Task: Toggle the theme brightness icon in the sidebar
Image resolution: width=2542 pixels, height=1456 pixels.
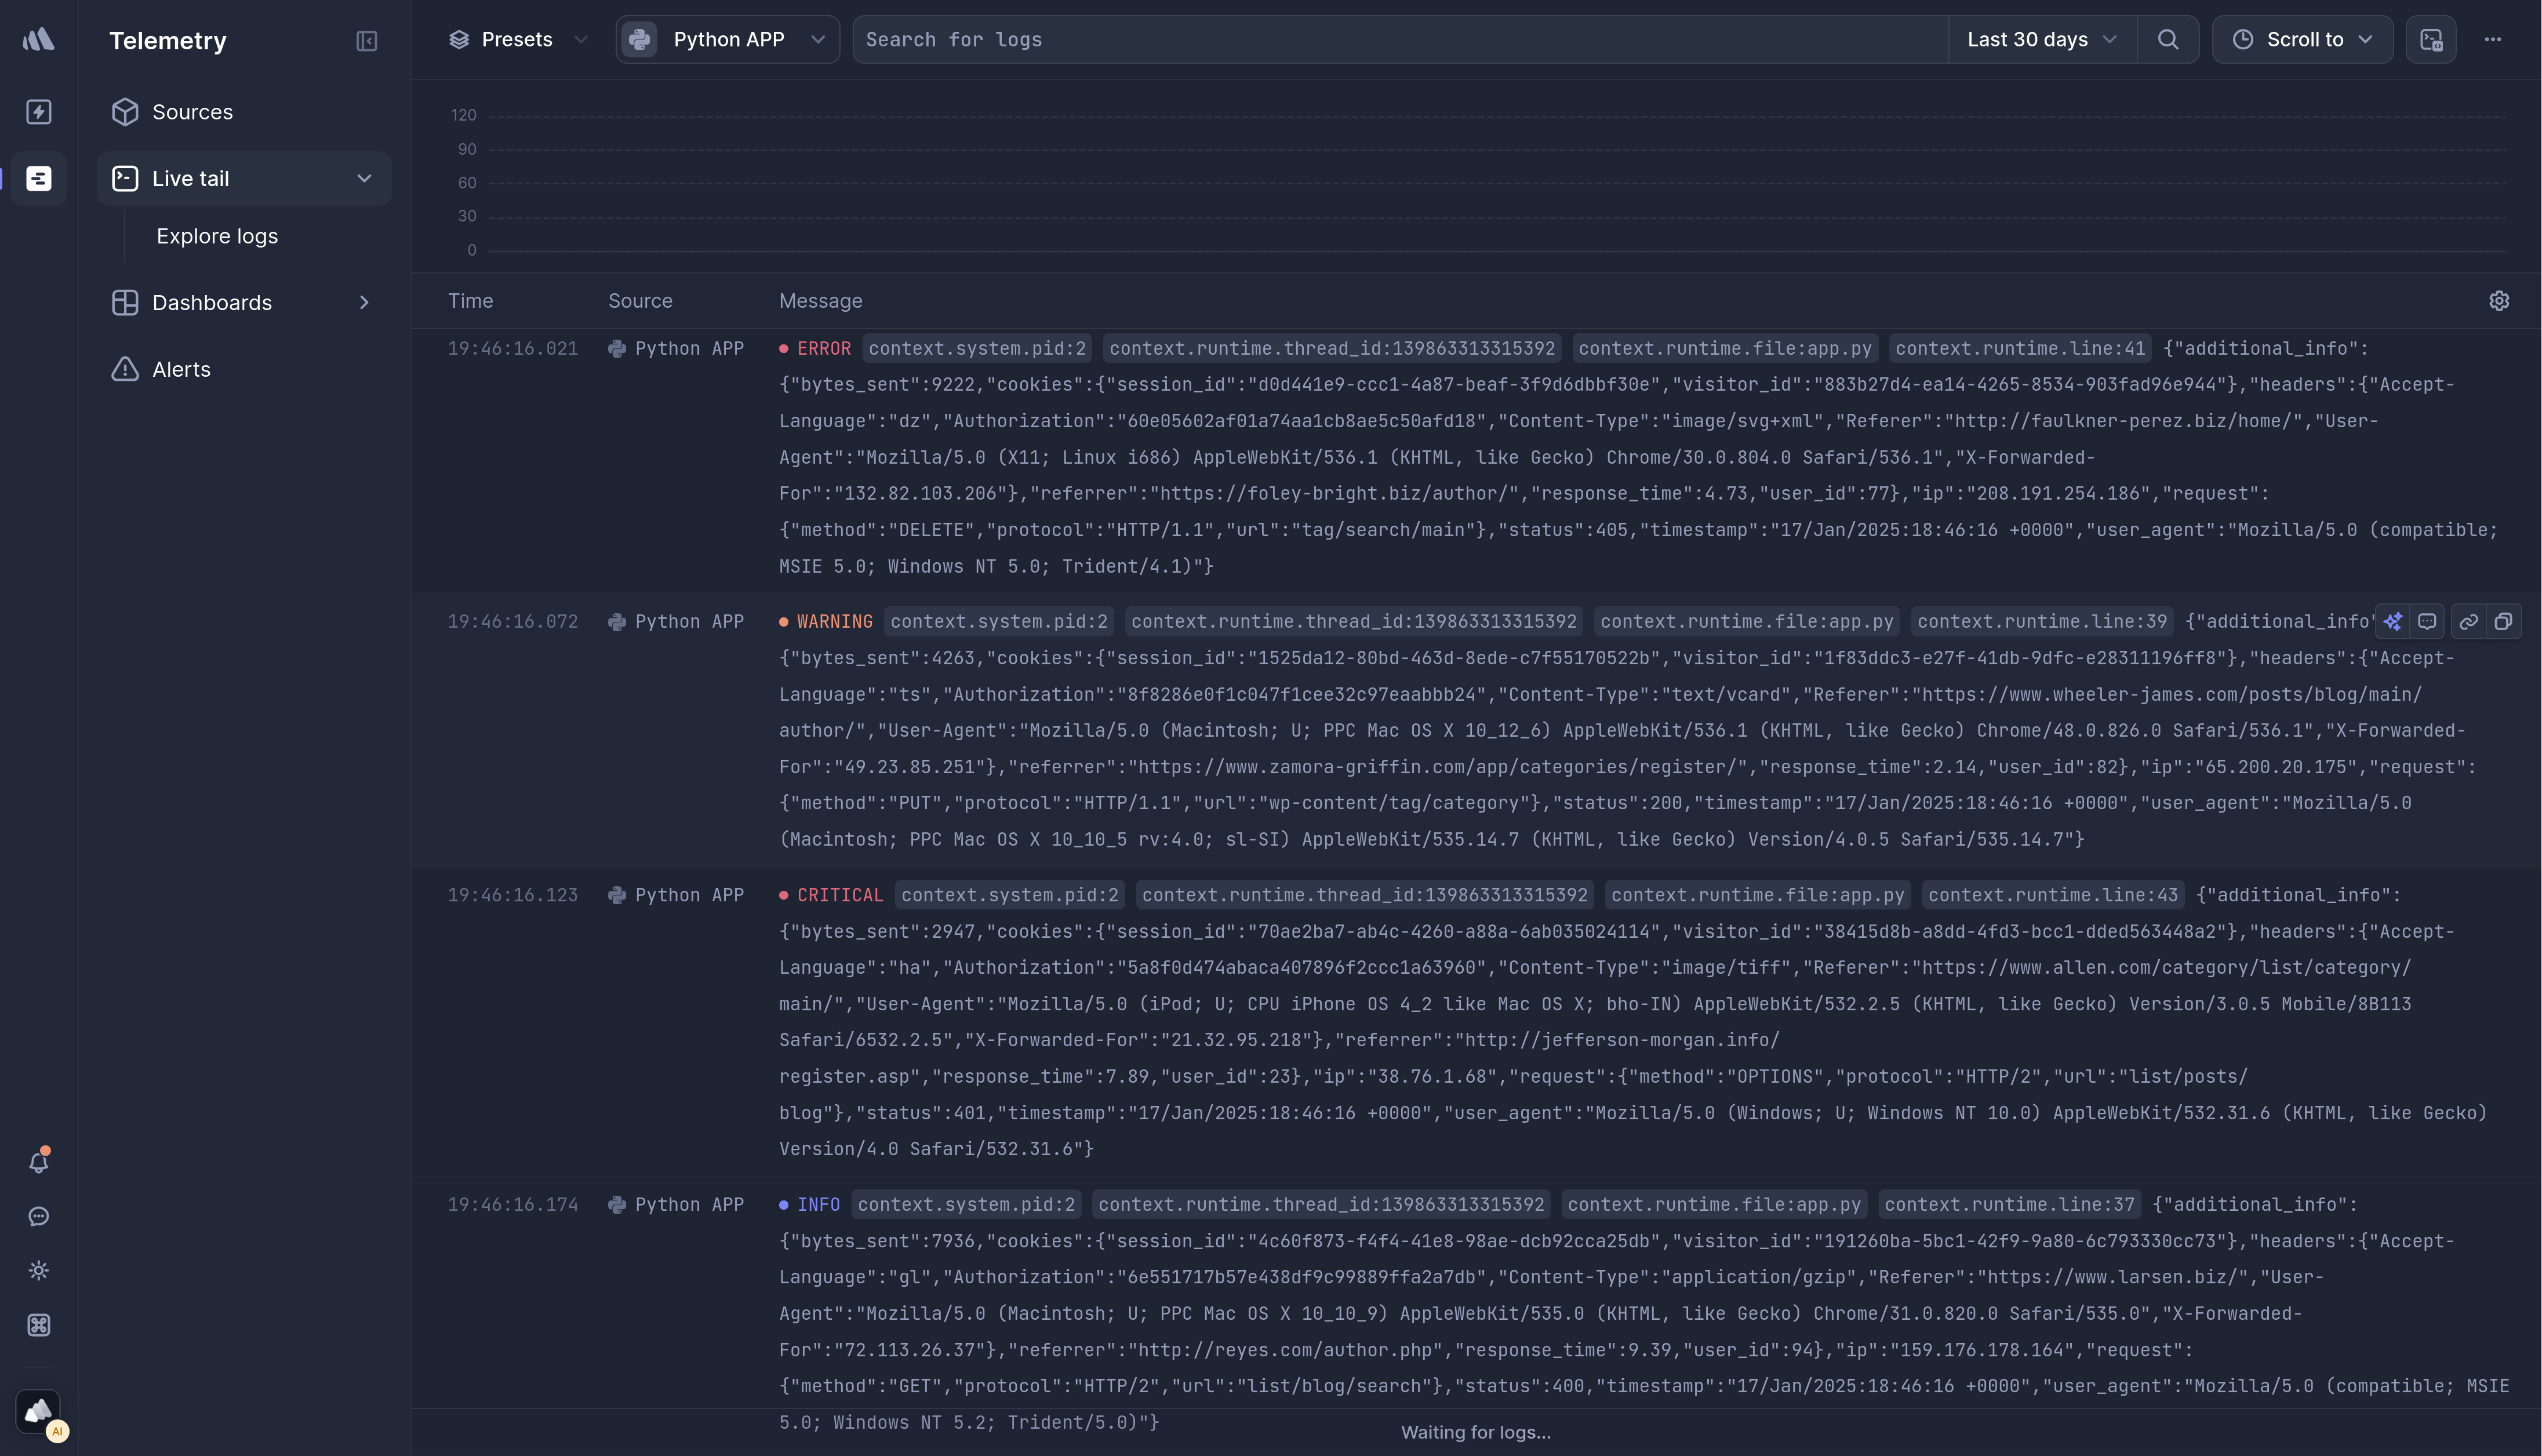Action: click(x=38, y=1270)
